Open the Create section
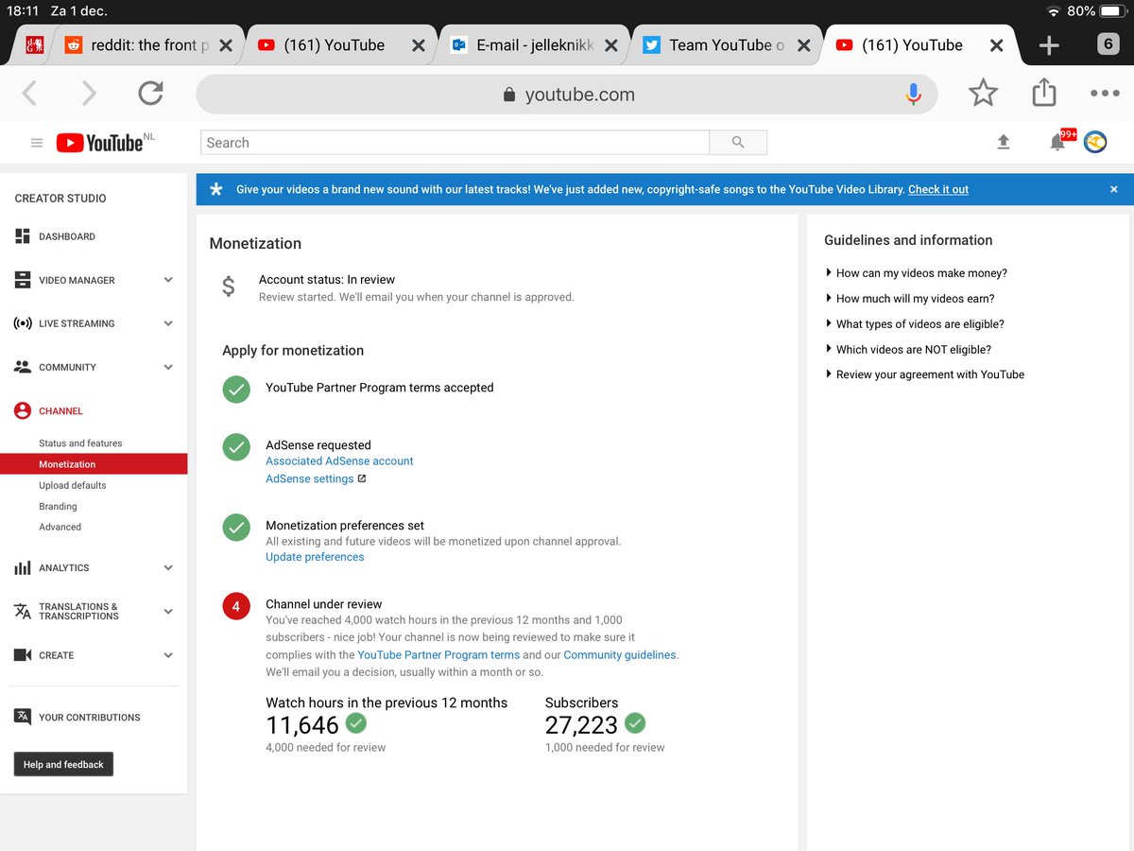This screenshot has height=851, width=1134. click(x=56, y=655)
